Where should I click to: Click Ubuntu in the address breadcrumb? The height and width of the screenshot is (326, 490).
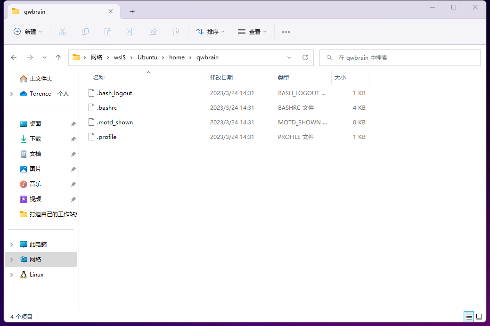(x=147, y=57)
